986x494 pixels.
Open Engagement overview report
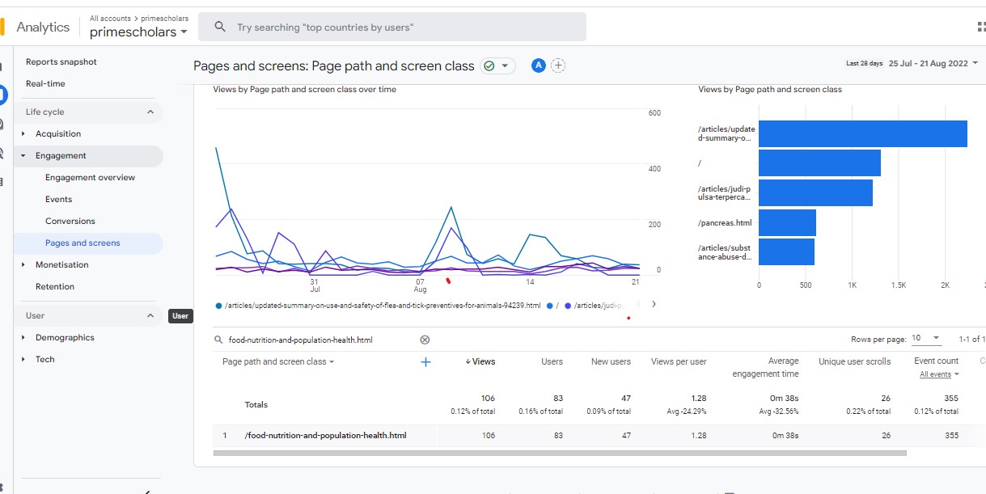click(x=90, y=178)
